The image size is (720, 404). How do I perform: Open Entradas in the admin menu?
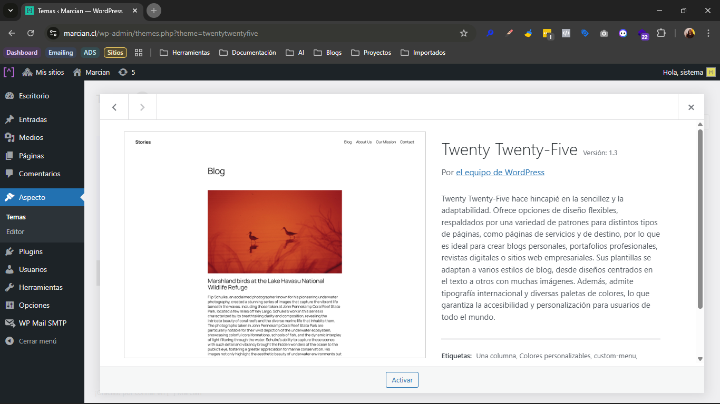(x=33, y=119)
